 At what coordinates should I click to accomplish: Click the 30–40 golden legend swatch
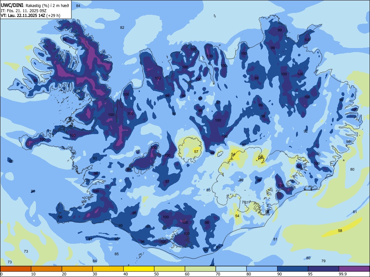[x=108, y=269]
